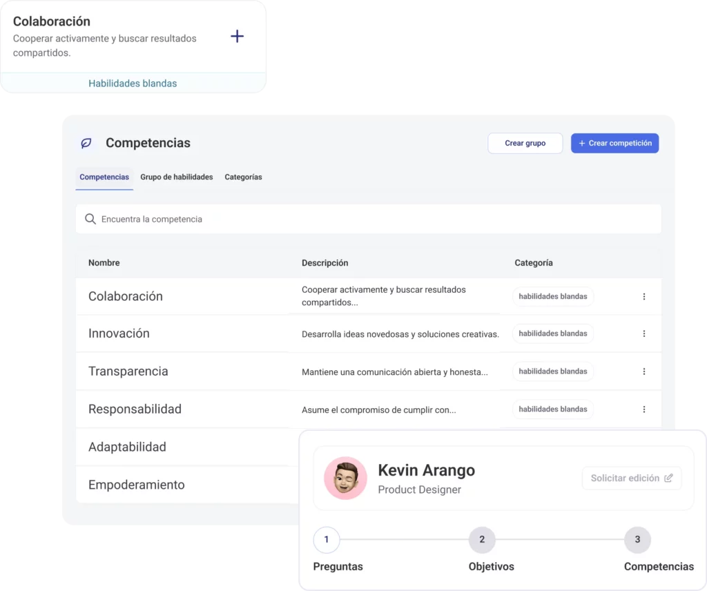Open three-dot menu for Colaboración row
The image size is (707, 591).
tap(643, 296)
